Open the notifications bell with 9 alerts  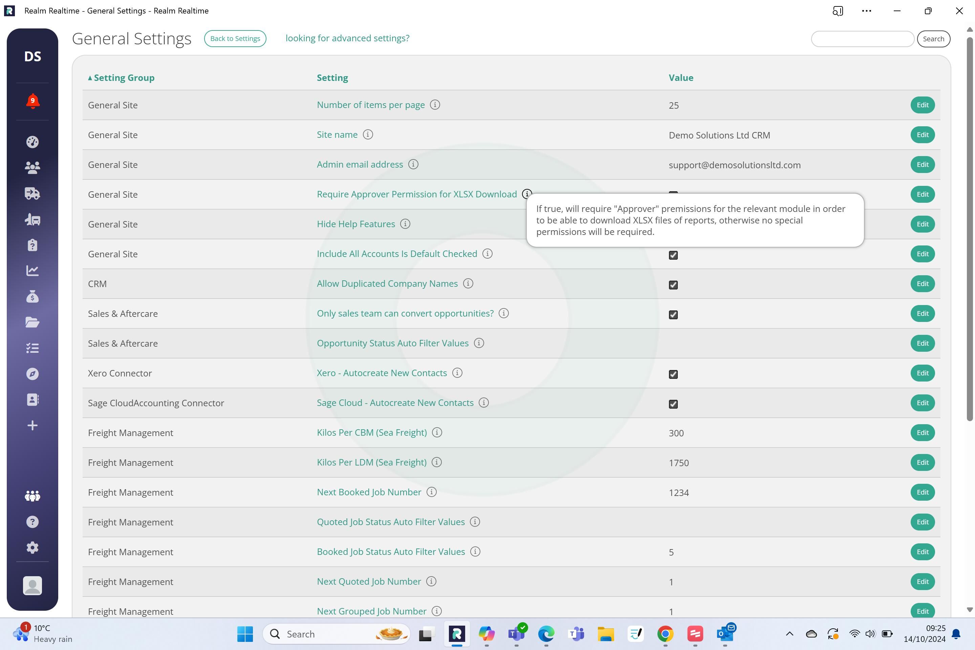32,101
